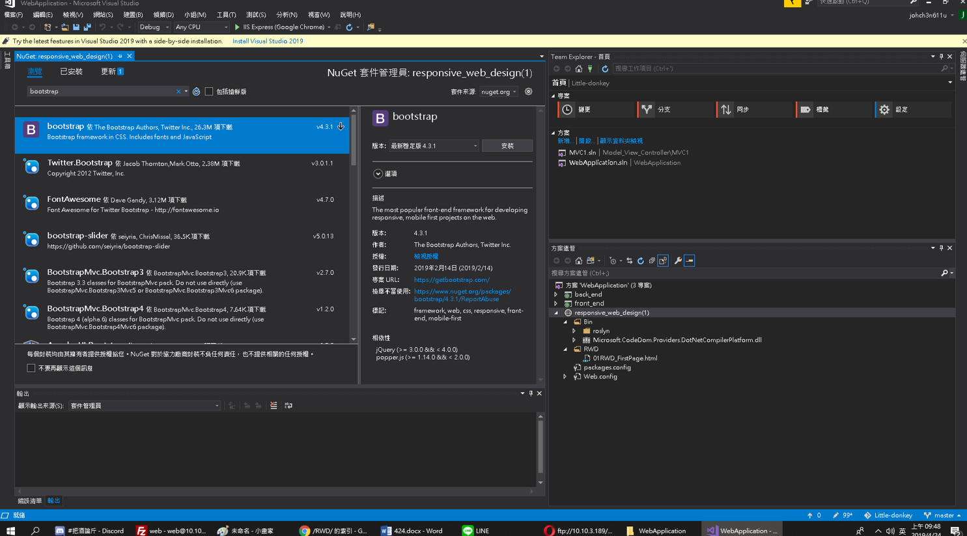Expand the back_end project node
Image resolution: width=967 pixels, height=536 pixels.
click(556, 294)
